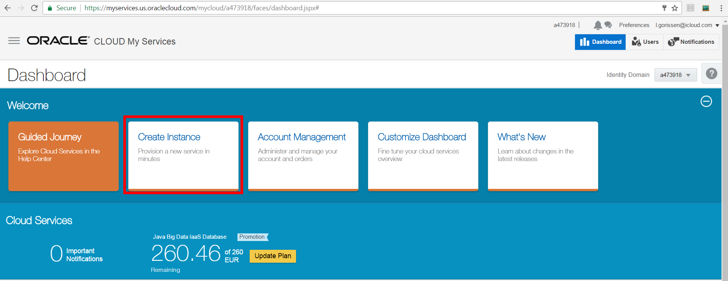Open the Guided Journey tile
Viewport: 728px width, 281px height.
point(64,156)
